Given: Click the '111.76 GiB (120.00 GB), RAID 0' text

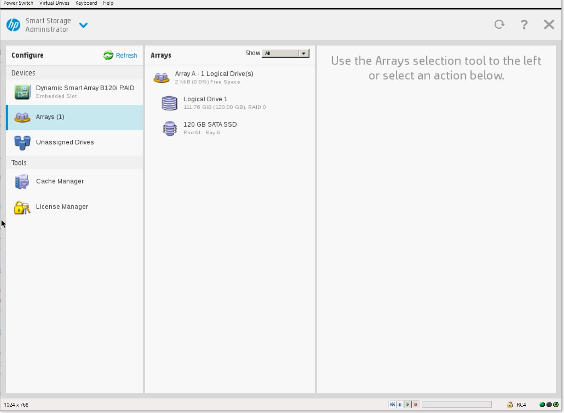Looking at the screenshot, I should [x=225, y=107].
